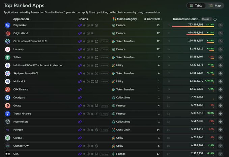Expand '+2 more' chains in Gelato row
The height and width of the screenshot is (157, 229).
pos(104,106)
